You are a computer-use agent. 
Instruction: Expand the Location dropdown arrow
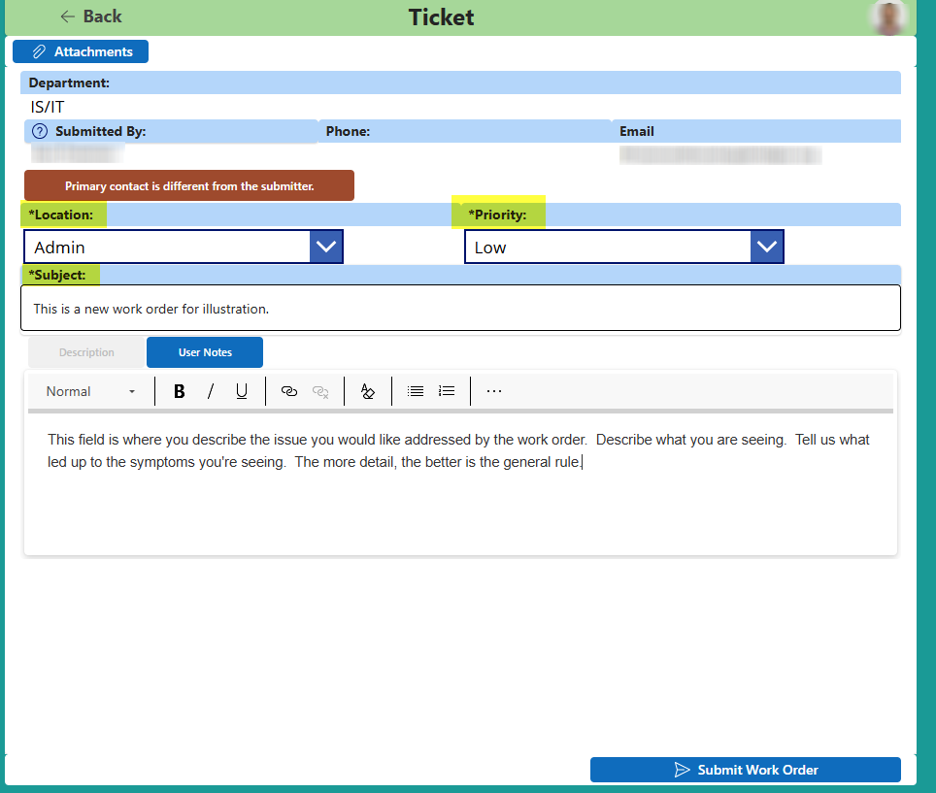(326, 247)
